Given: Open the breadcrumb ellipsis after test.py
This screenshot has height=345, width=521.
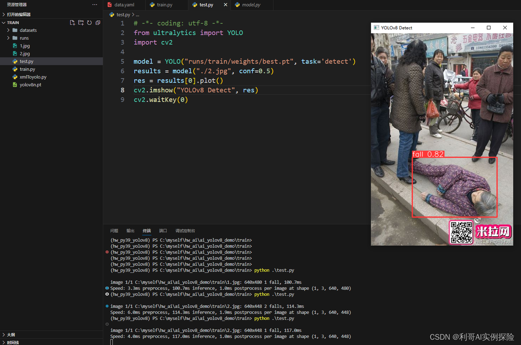Looking at the screenshot, I should point(138,15).
